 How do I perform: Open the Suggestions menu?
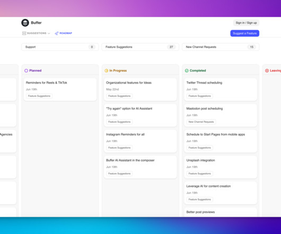point(36,33)
